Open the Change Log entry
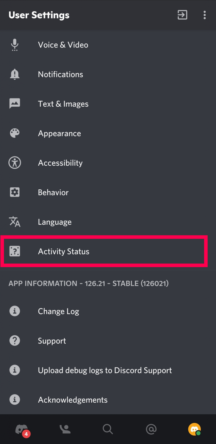Screen dimensions: 216x444 (58, 311)
